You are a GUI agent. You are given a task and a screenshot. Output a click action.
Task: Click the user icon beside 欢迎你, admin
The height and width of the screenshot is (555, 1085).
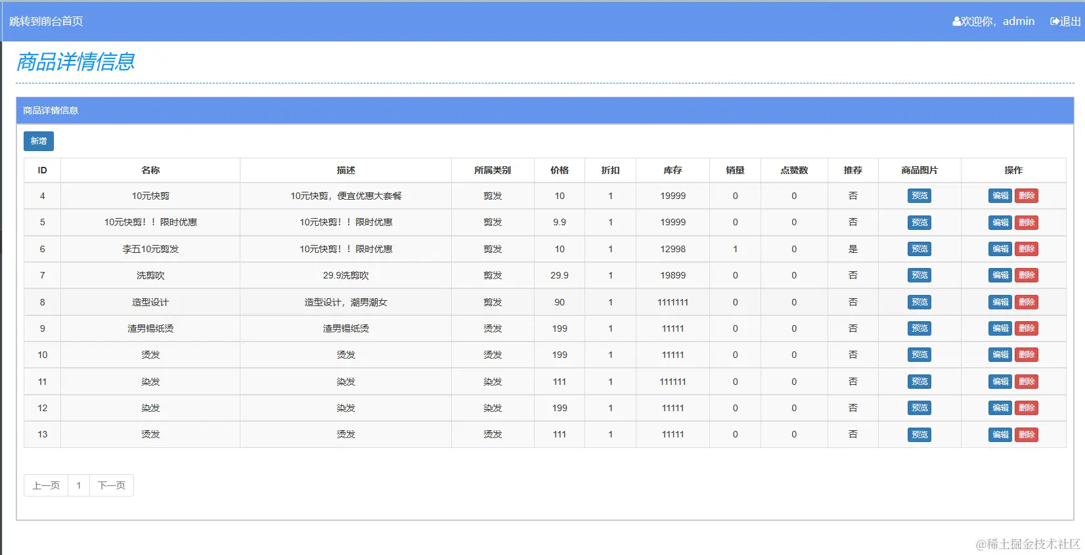coord(956,22)
